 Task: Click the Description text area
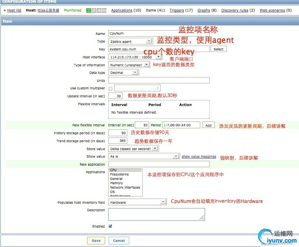click(x=157, y=214)
